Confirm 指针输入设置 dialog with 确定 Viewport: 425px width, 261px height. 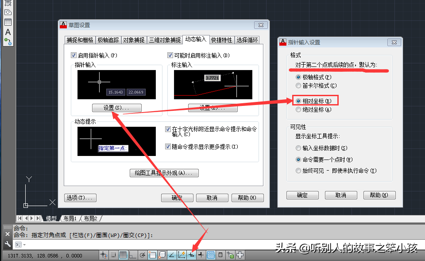302,195
